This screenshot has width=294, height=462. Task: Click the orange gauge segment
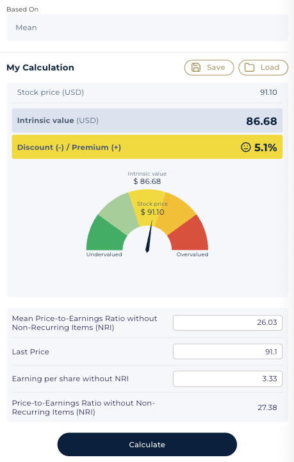click(x=176, y=211)
